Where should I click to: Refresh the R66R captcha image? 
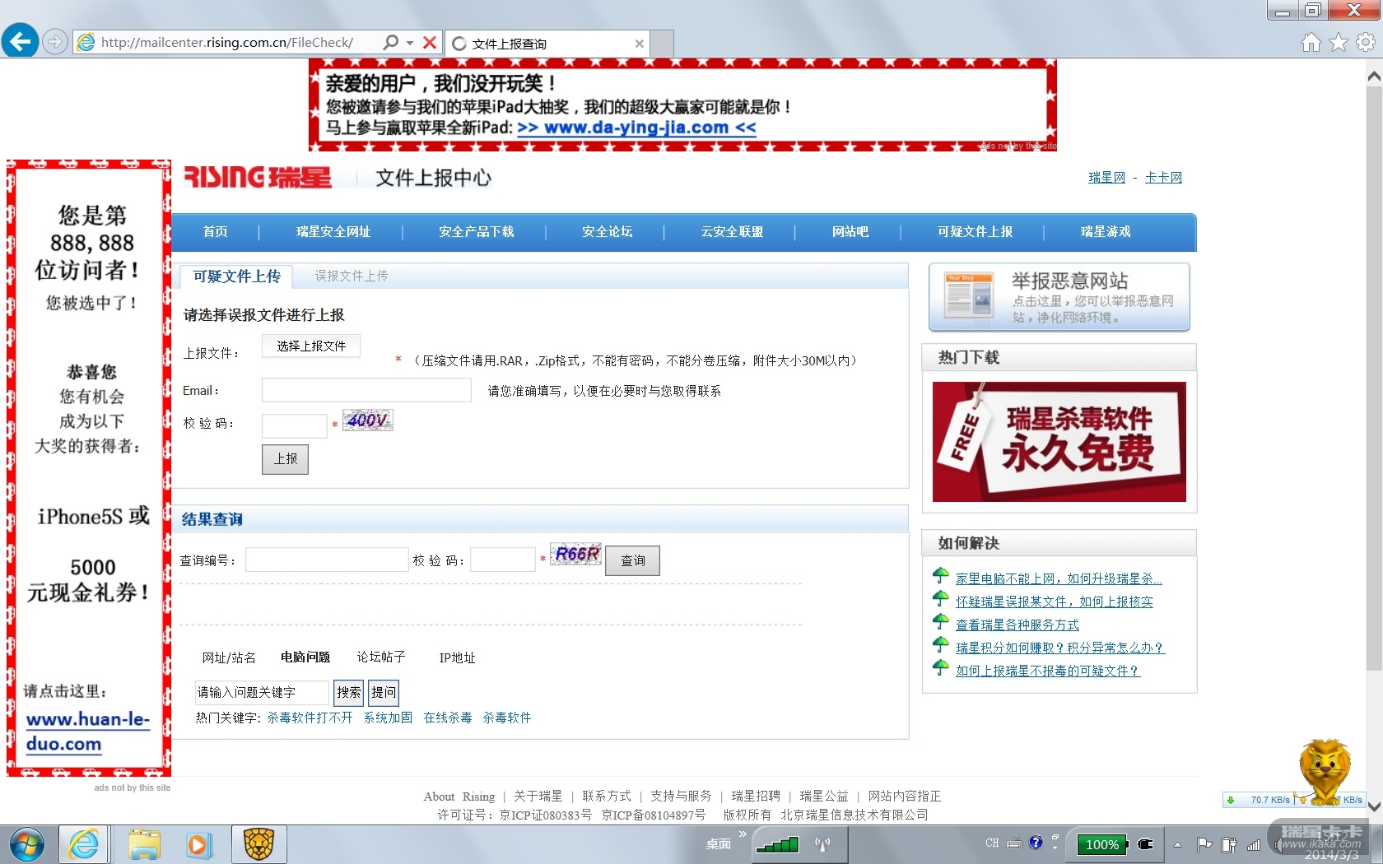tap(576, 554)
